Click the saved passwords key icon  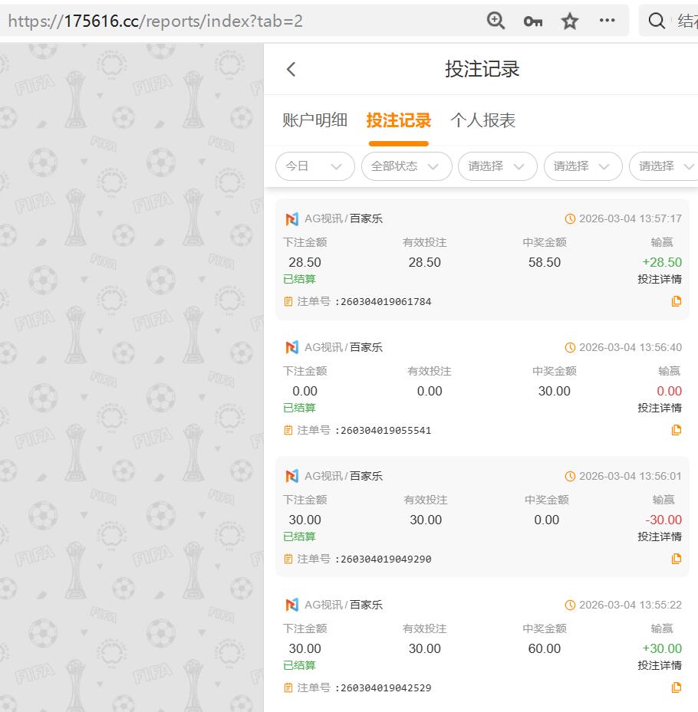click(532, 21)
